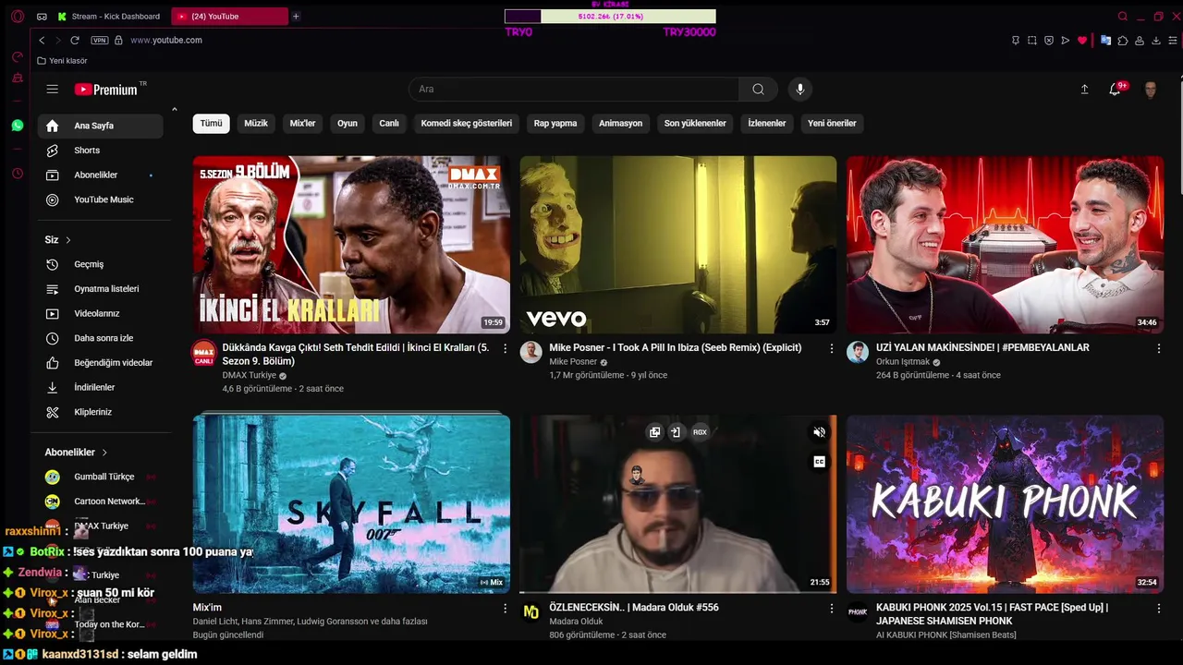
Task: Select the Tümü filter chip
Action: 212,123
